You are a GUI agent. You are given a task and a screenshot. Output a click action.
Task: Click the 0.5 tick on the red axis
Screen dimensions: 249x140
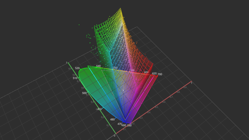coord(156,107)
